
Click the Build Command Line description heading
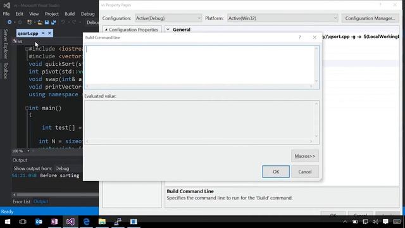pos(190,191)
